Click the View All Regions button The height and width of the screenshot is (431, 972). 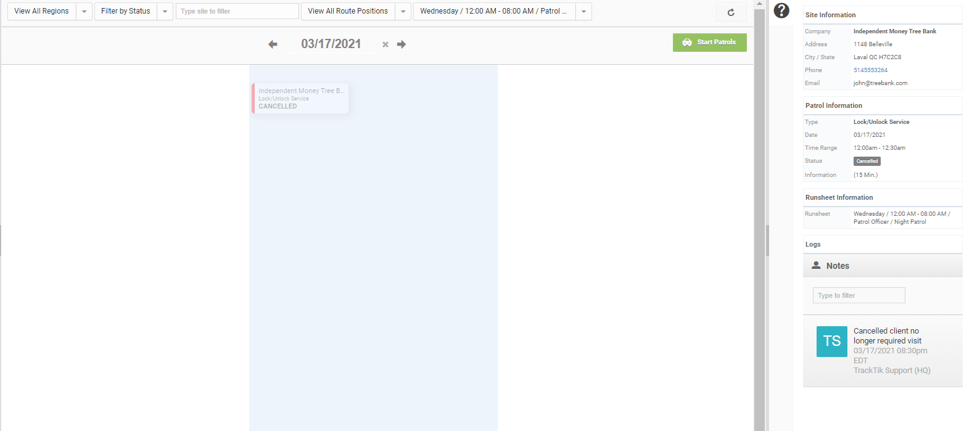pos(42,12)
